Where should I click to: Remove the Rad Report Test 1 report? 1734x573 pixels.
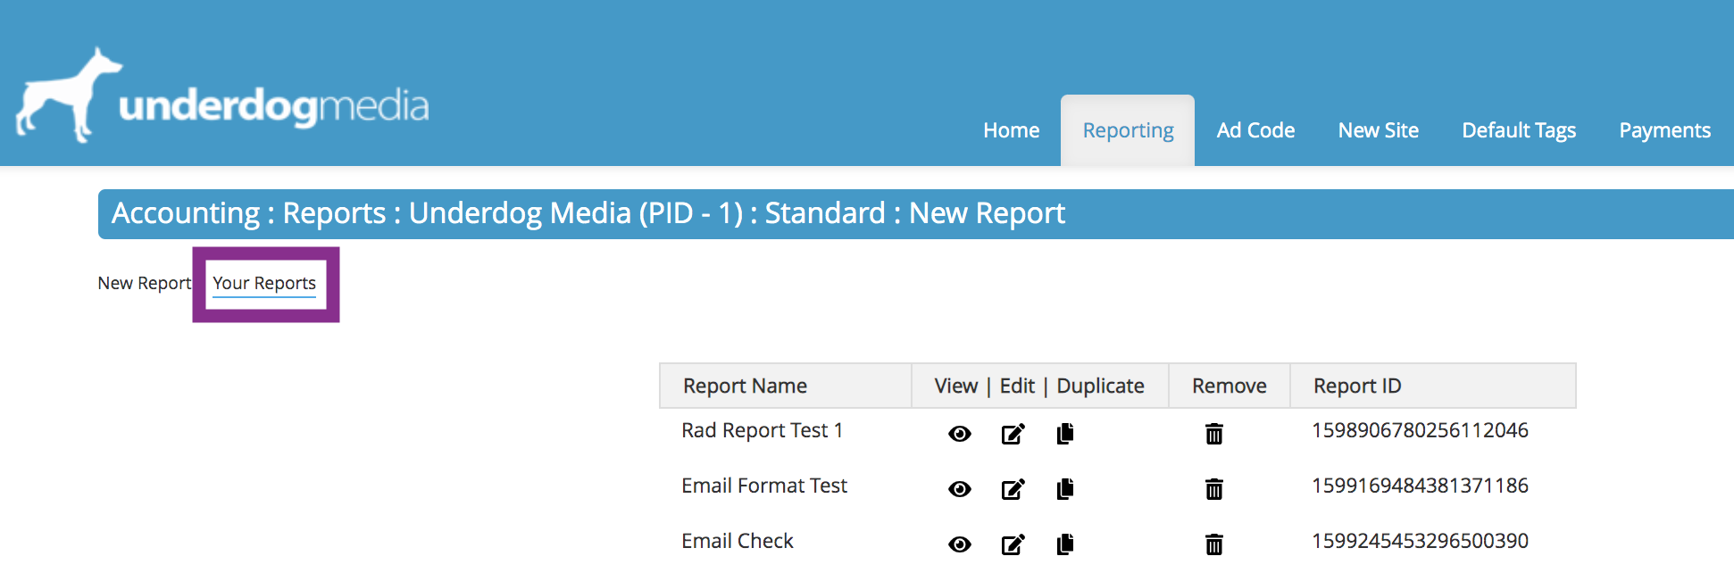pos(1214,434)
